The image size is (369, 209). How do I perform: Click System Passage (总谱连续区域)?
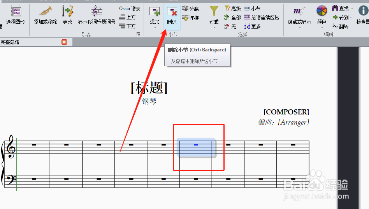tap(262, 18)
